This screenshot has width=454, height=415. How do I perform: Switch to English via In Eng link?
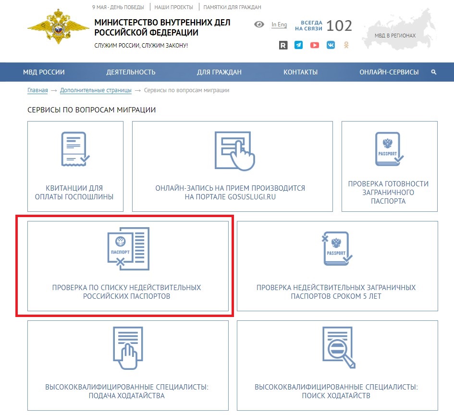click(x=279, y=24)
